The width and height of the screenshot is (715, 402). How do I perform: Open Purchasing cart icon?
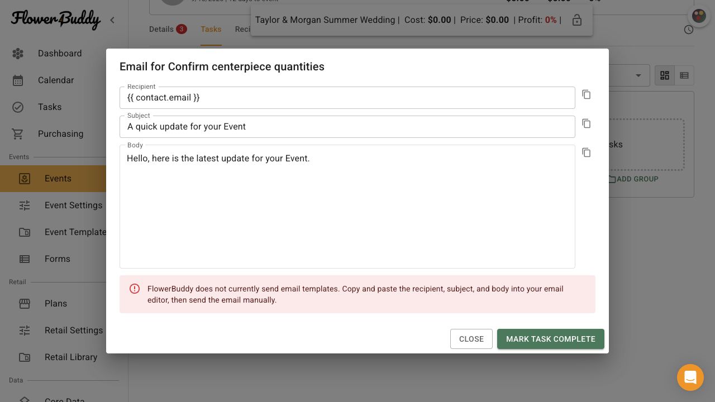click(18, 134)
